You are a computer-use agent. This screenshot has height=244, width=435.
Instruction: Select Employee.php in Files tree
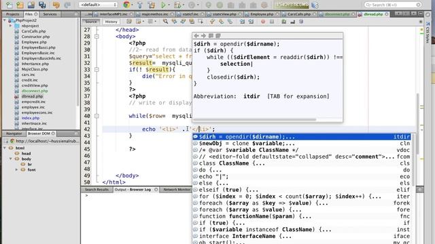(34, 42)
